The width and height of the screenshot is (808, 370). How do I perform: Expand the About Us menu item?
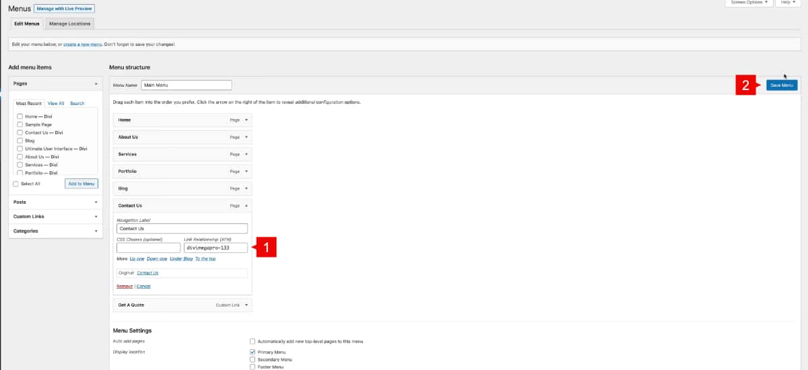click(246, 137)
